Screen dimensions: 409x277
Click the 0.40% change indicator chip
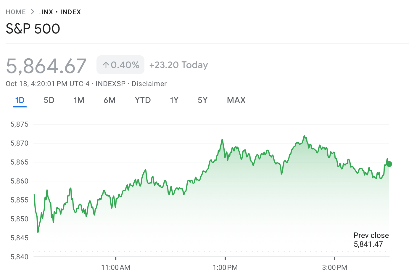tap(120, 65)
